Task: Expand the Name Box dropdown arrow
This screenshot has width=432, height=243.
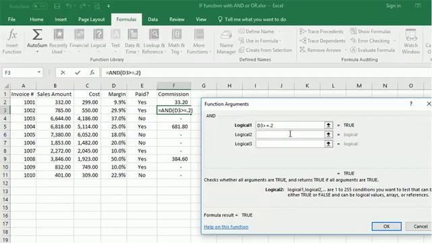Action: tap(39, 72)
